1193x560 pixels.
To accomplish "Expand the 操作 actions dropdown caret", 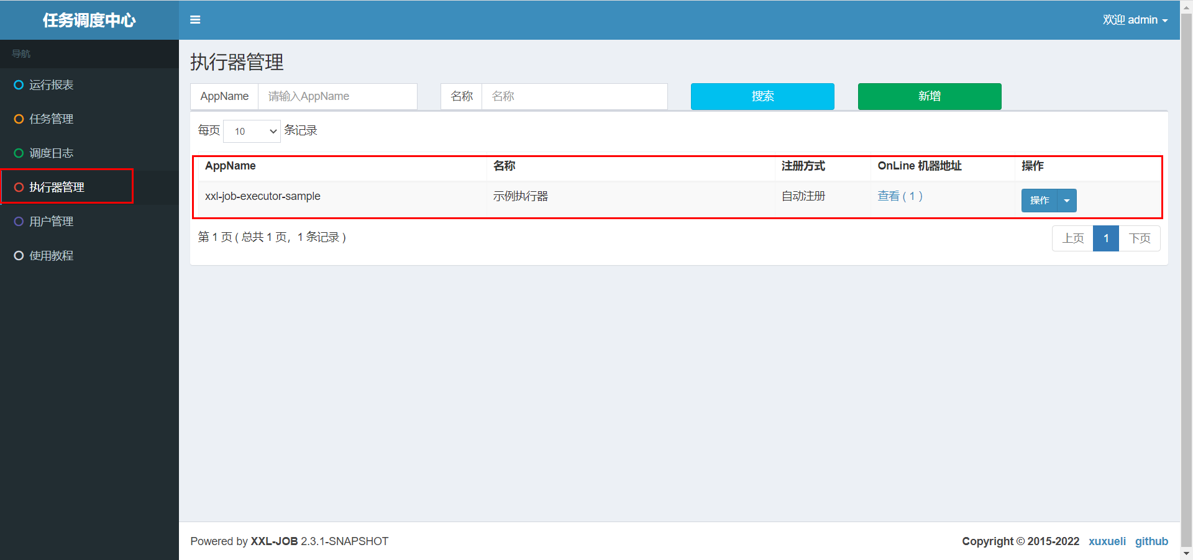I will click(x=1066, y=200).
